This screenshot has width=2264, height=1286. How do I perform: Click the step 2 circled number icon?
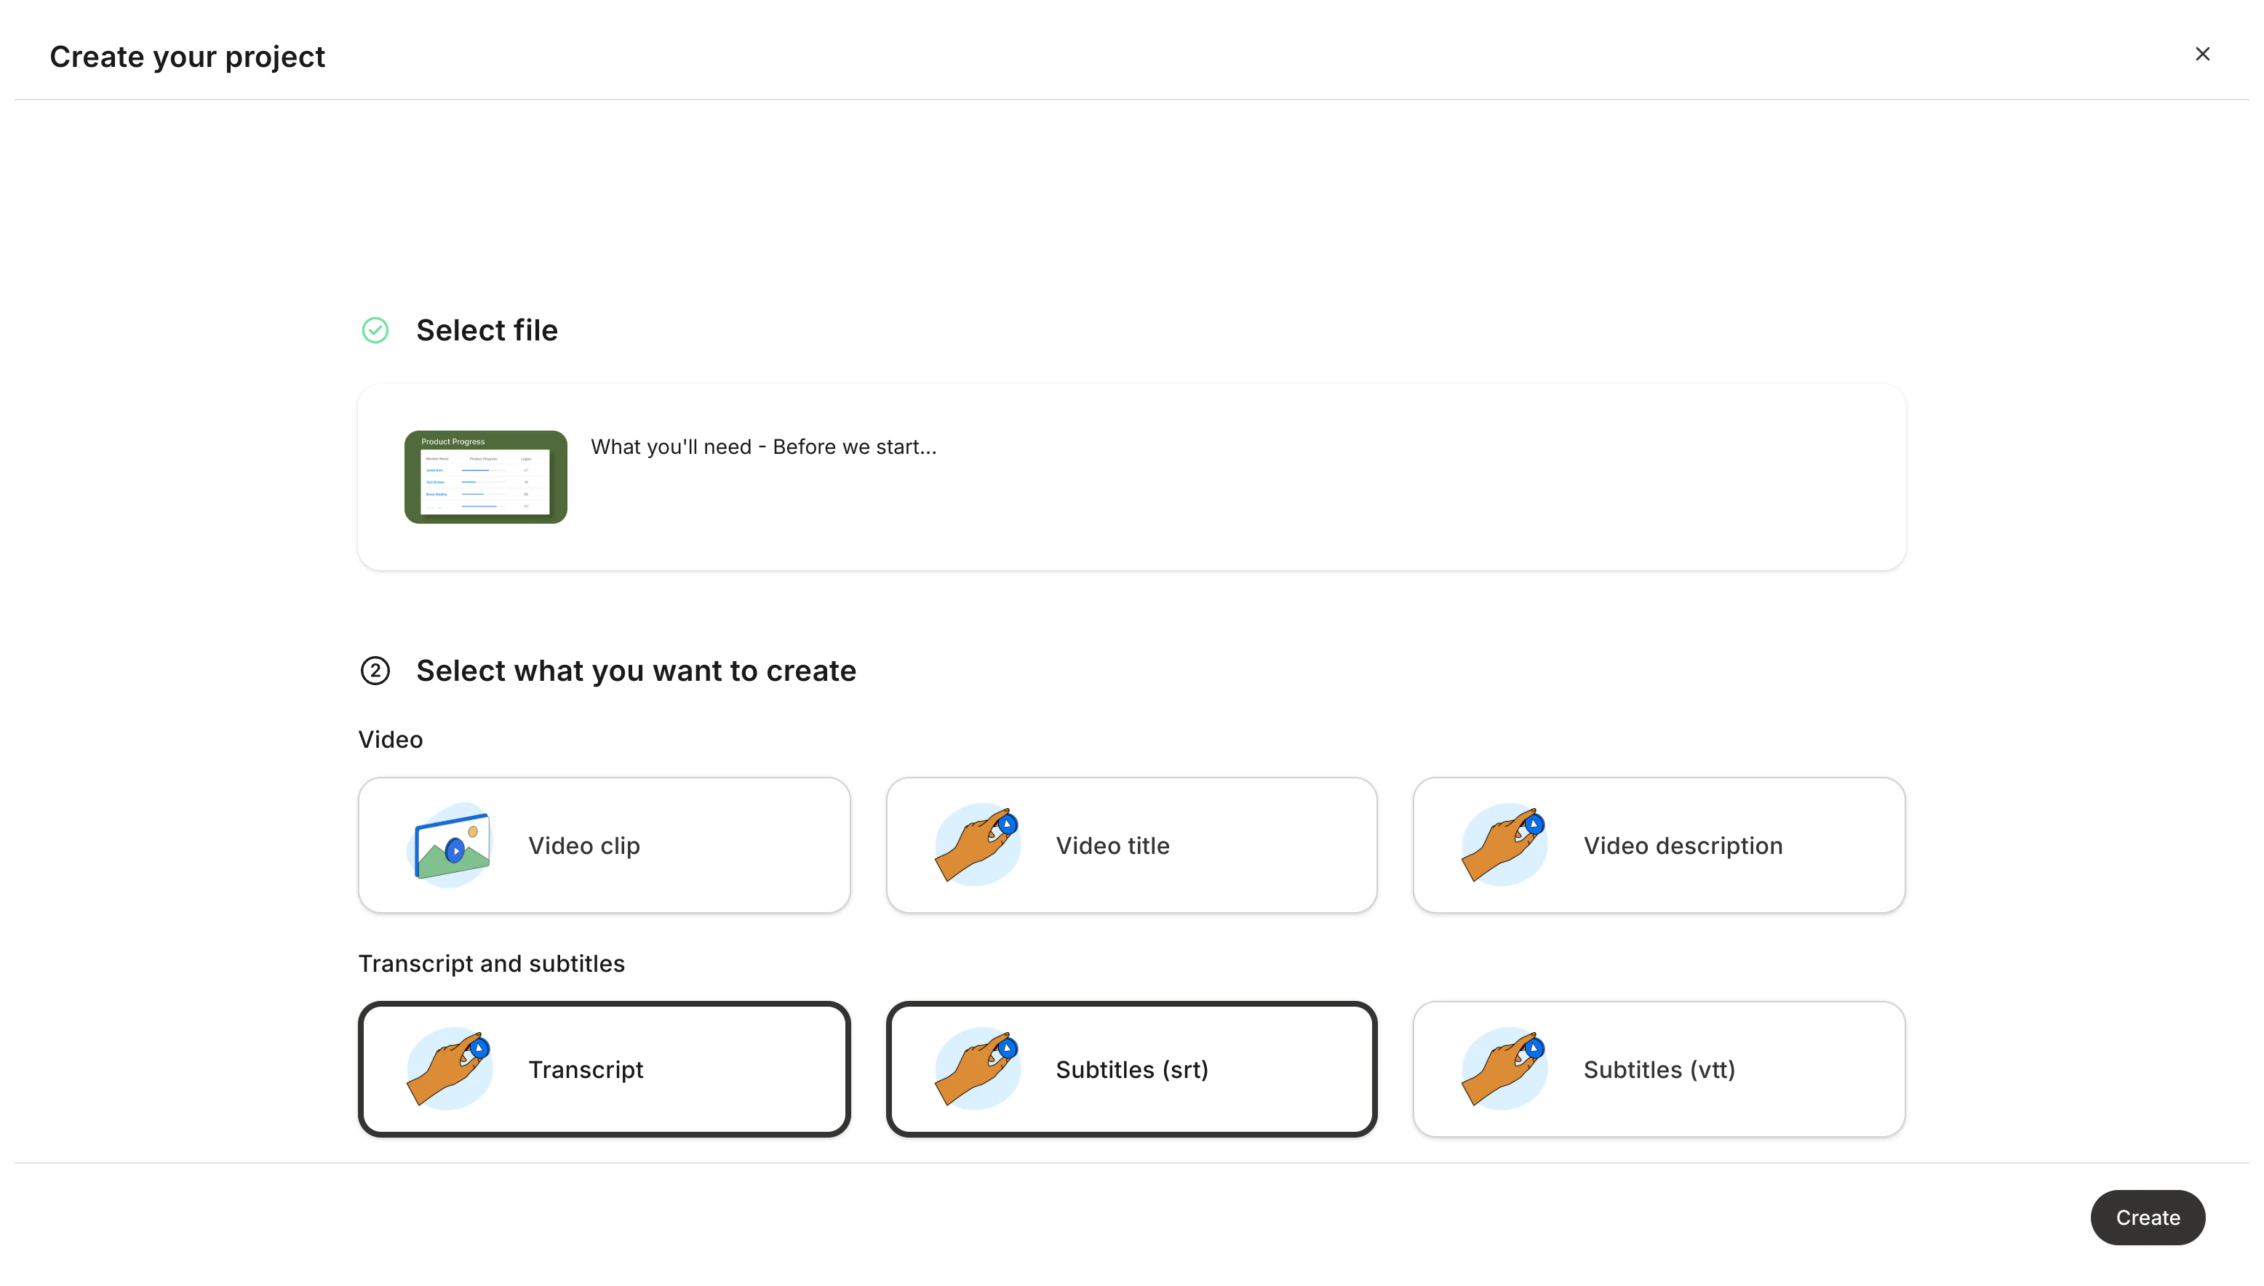[375, 671]
